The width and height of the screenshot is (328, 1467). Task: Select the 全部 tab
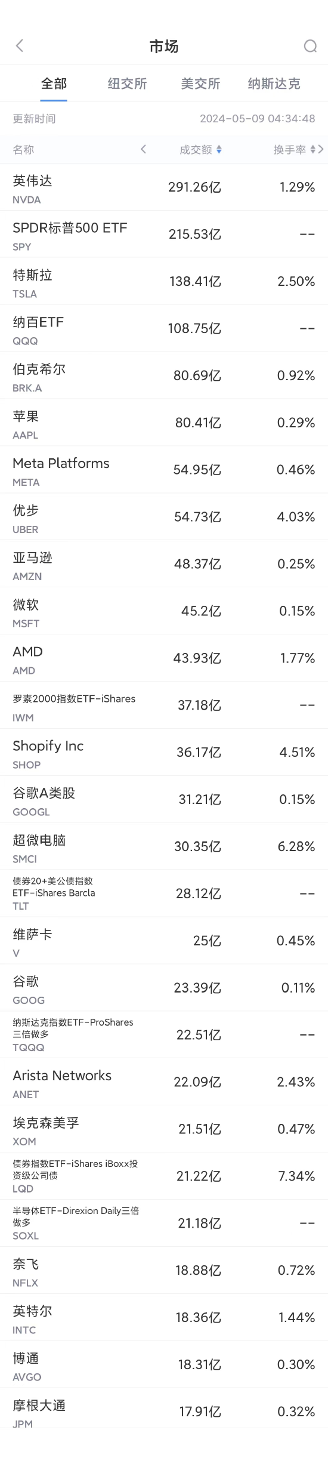(54, 84)
